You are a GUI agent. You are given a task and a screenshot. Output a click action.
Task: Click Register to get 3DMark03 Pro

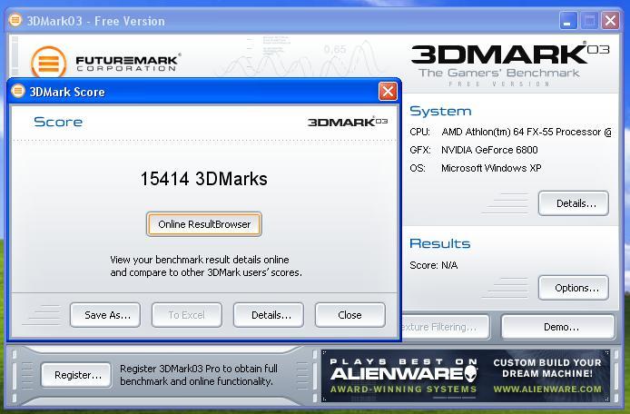point(76,375)
